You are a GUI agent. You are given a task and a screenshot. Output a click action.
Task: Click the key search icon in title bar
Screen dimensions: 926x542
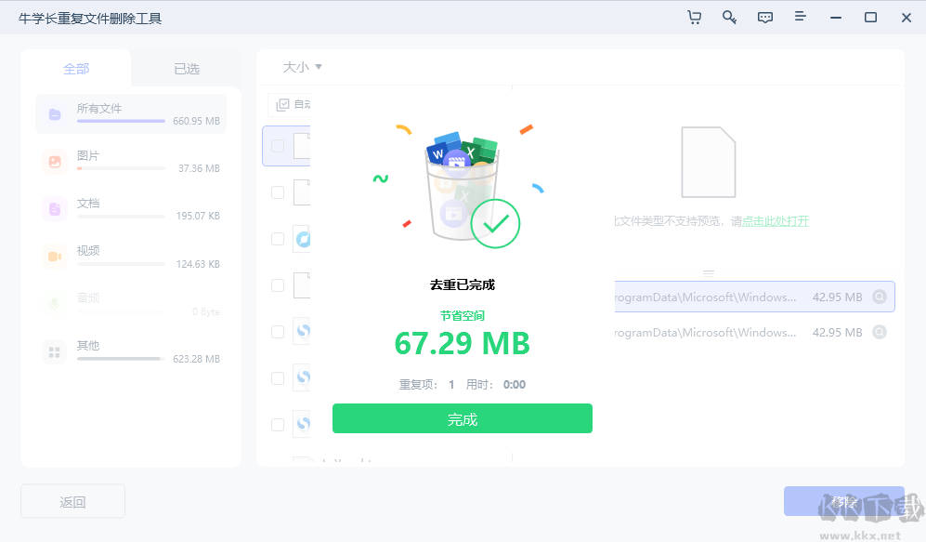coord(730,17)
